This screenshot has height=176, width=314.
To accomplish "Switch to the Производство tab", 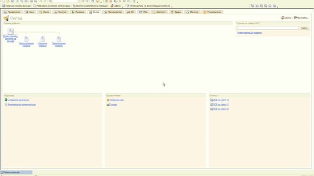I will (113, 12).
